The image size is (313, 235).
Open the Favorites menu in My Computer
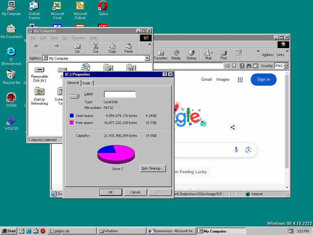tap(78, 38)
